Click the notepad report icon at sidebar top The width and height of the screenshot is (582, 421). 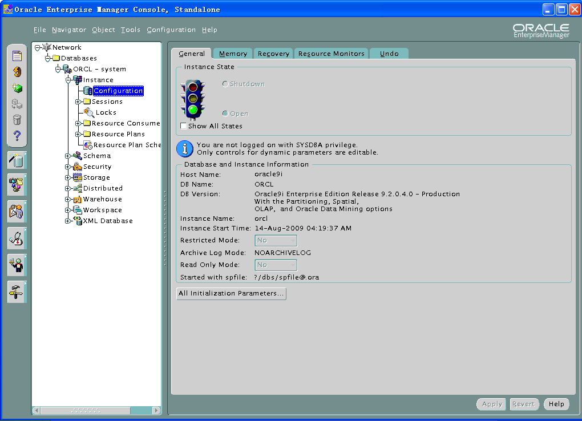pyautogui.click(x=17, y=56)
